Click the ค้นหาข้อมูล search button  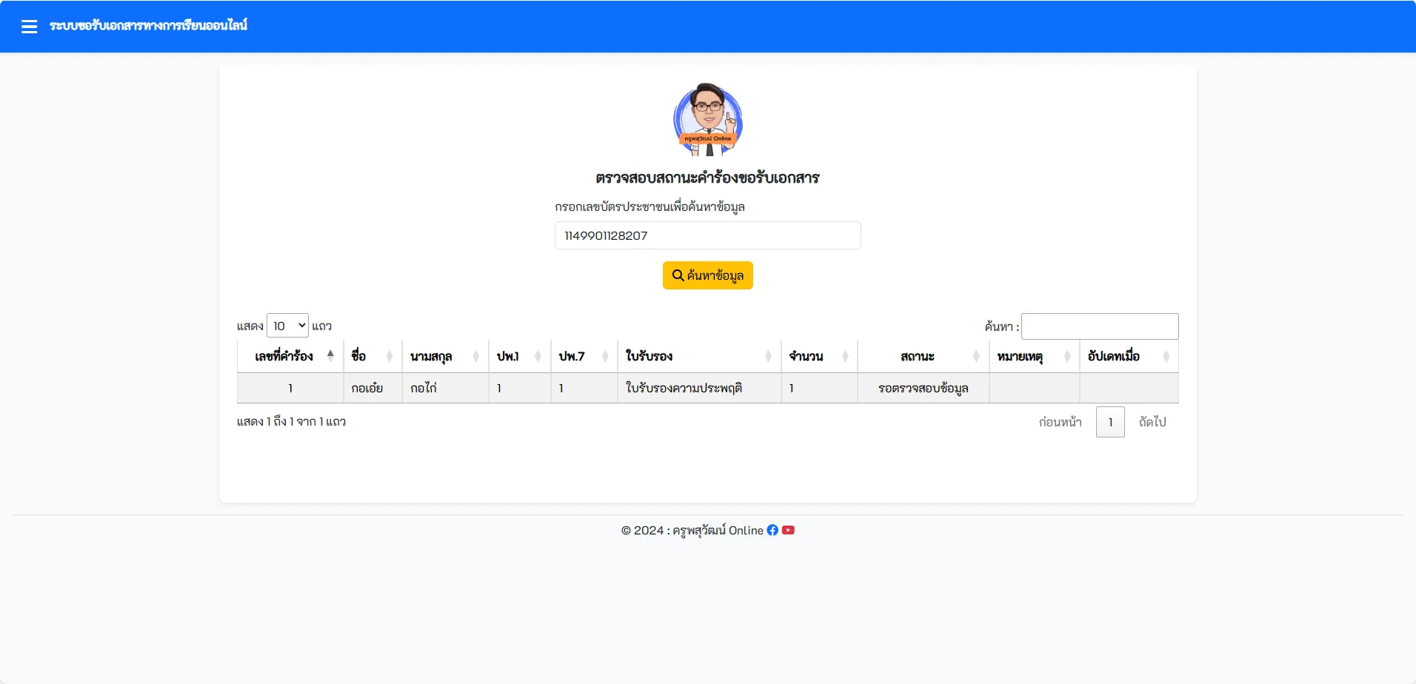click(708, 275)
